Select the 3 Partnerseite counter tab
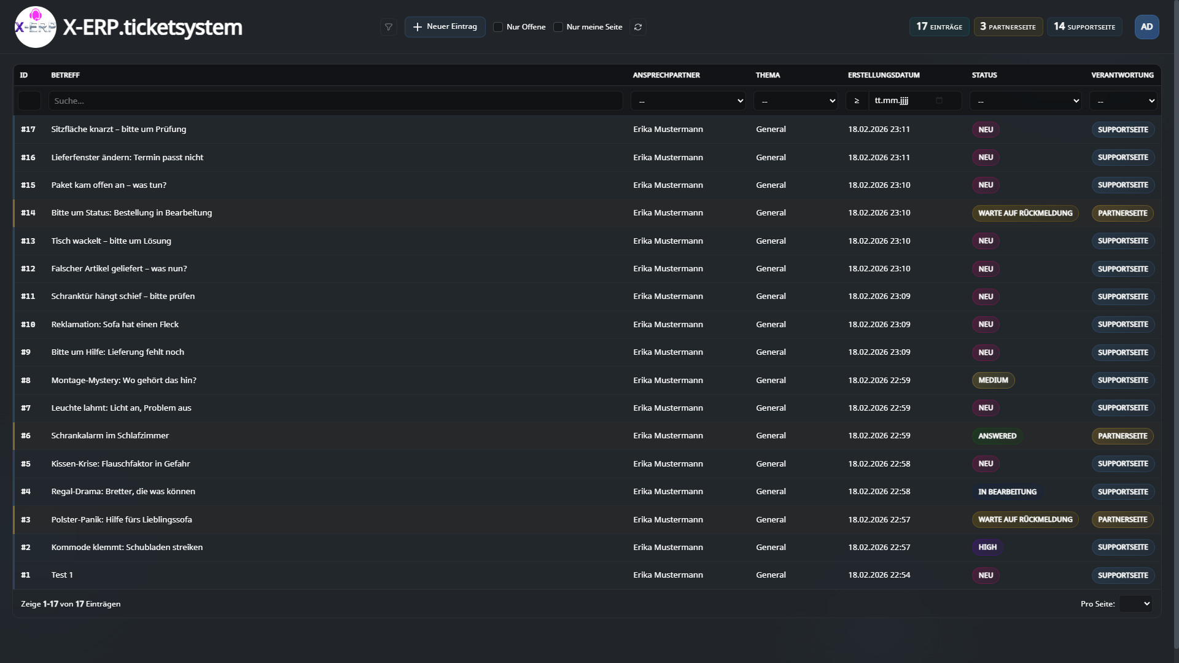Image resolution: width=1179 pixels, height=663 pixels. coord(1007,26)
